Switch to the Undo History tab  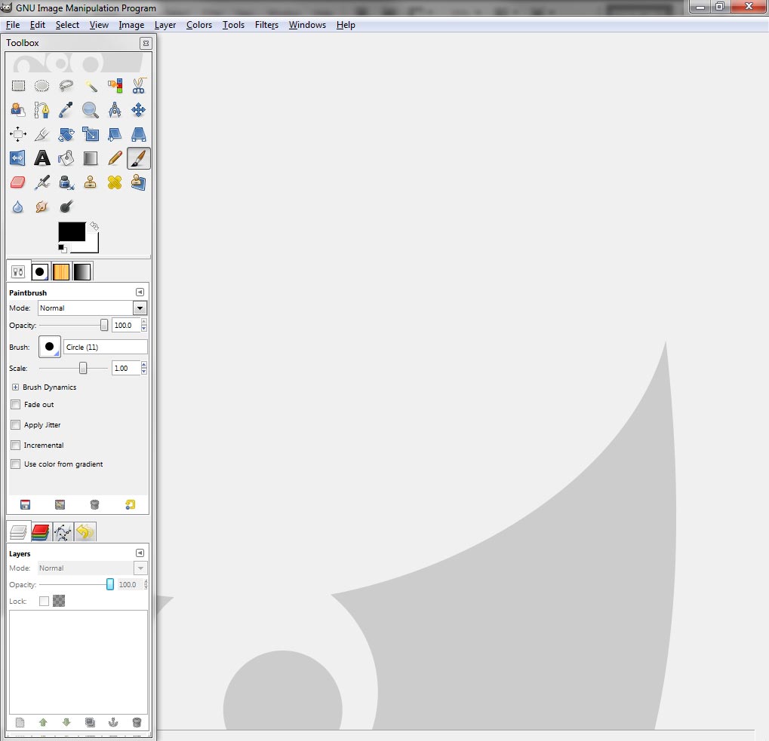85,532
